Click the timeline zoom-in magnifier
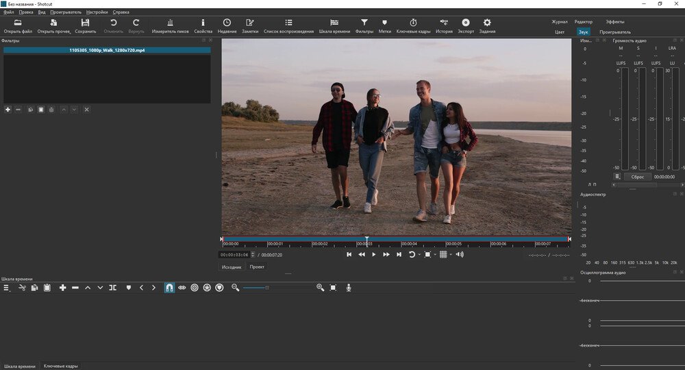Image resolution: width=685 pixels, height=370 pixels. point(320,288)
